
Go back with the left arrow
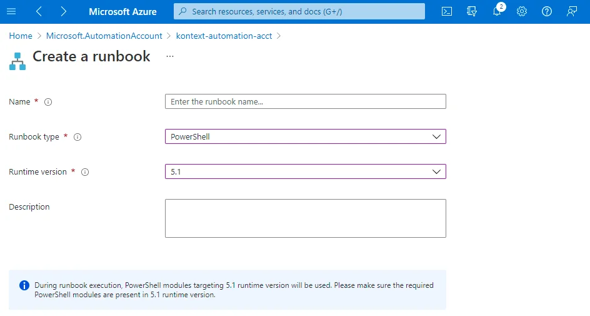tap(39, 11)
